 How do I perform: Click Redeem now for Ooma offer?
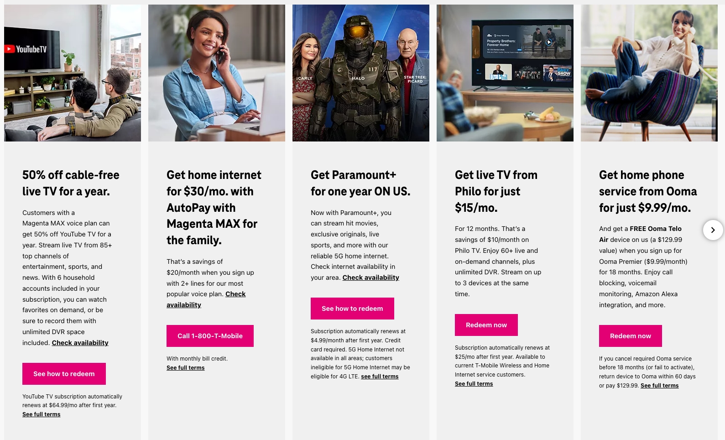(631, 336)
